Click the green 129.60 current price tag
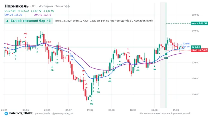This screenshot has width=208, height=117. coord(196,47)
